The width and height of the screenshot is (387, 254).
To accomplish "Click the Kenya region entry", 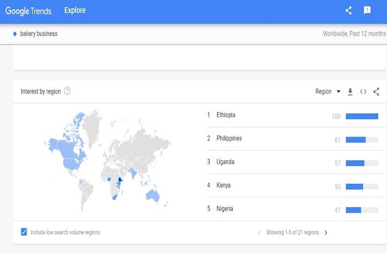I will [223, 185].
